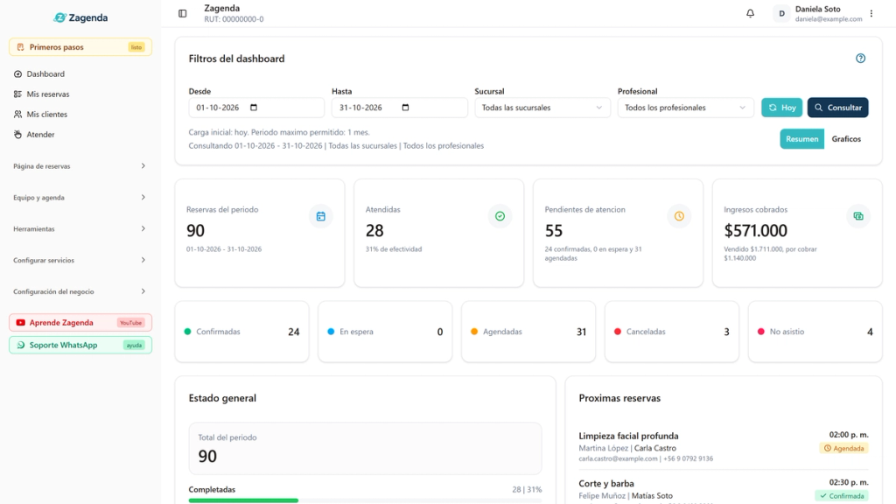Image resolution: width=896 pixels, height=504 pixels.
Task: Click the Daniela Soto avatar circle
Action: [781, 13]
